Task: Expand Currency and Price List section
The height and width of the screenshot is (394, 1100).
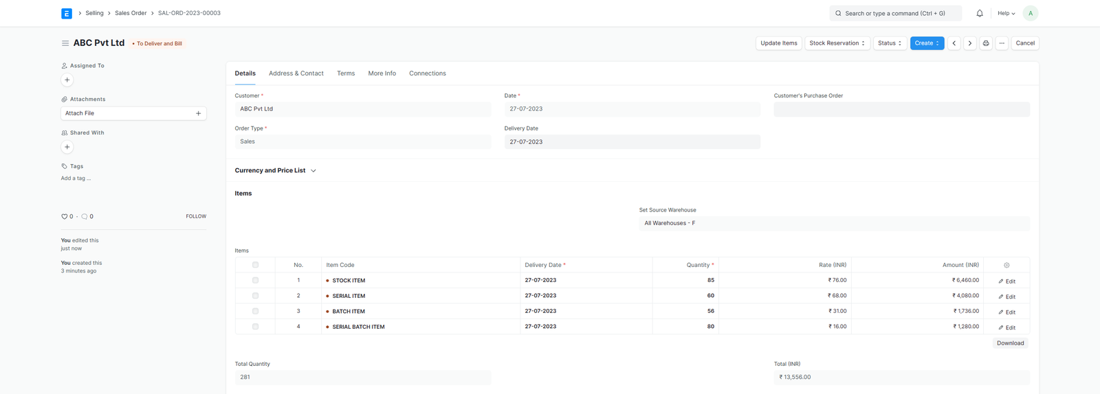Action: 275,170
